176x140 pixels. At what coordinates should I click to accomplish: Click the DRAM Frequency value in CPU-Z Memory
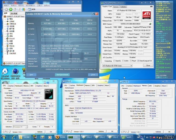153,101
